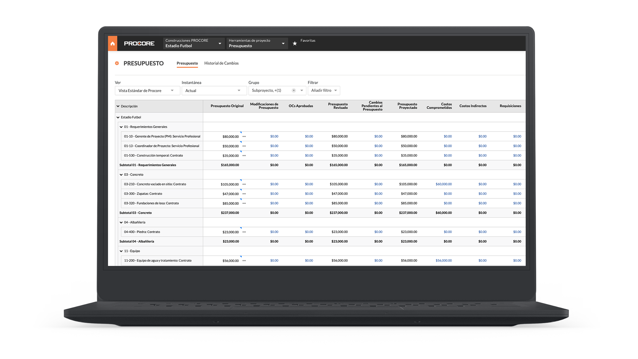Select the Presupuesto tab

tap(187, 63)
